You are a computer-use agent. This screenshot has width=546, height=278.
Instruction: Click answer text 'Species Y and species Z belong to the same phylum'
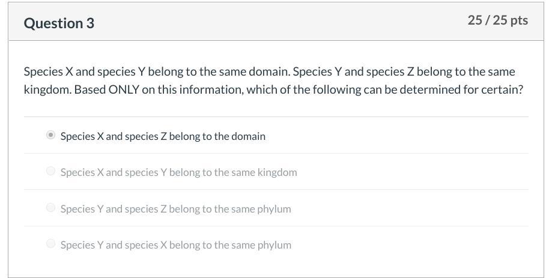tap(175, 209)
